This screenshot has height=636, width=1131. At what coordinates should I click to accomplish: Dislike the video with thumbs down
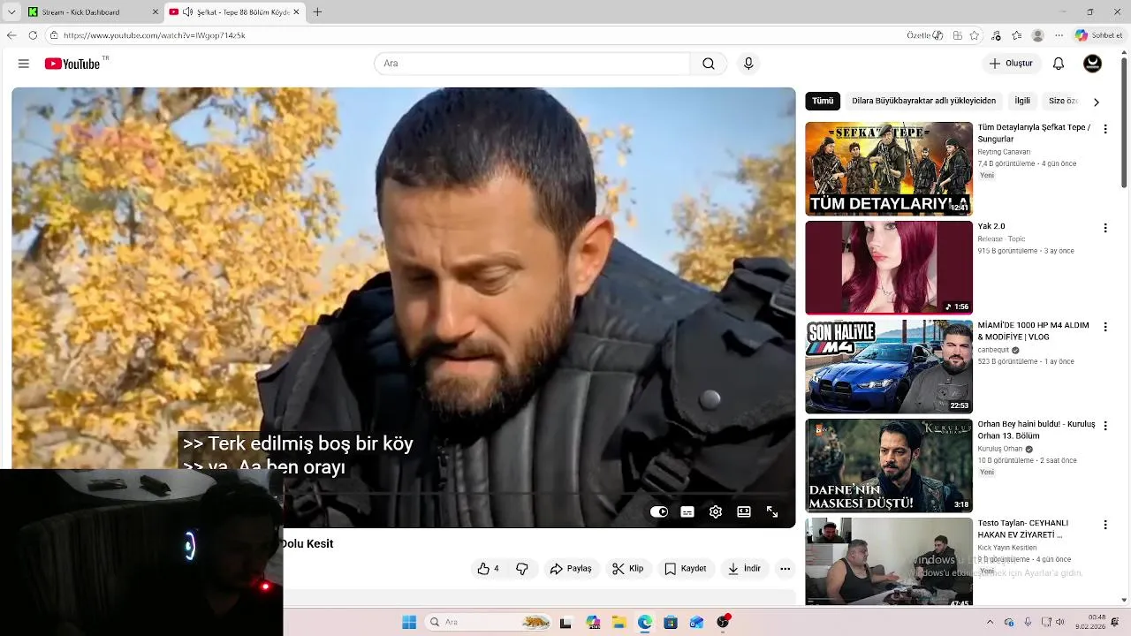click(x=522, y=569)
